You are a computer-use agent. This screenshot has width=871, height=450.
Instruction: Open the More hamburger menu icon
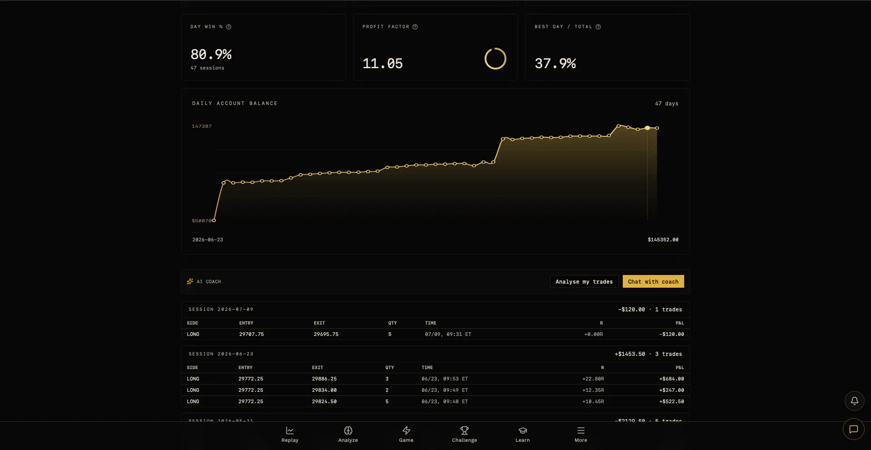point(581,430)
